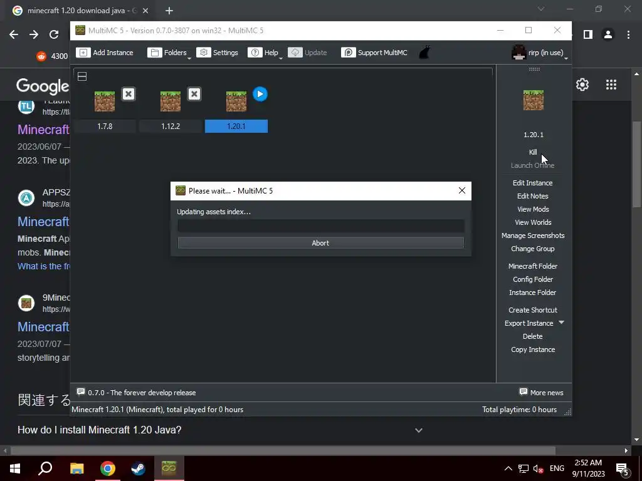Click the X badge on 1.7.8 instance
Image resolution: width=642 pixels, height=481 pixels.
click(129, 94)
